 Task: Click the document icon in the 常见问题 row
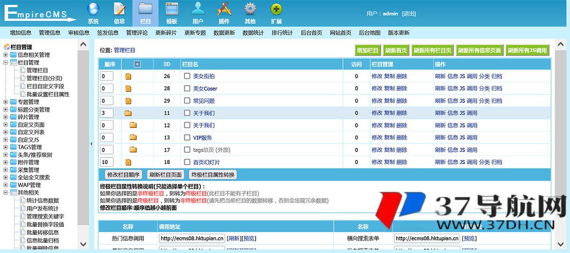click(128, 101)
